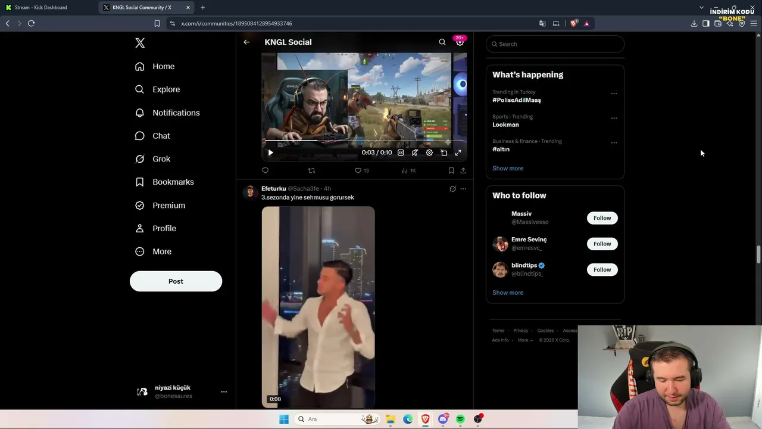
Task: Open Brave Rewards triangle icon
Action: click(x=586, y=23)
